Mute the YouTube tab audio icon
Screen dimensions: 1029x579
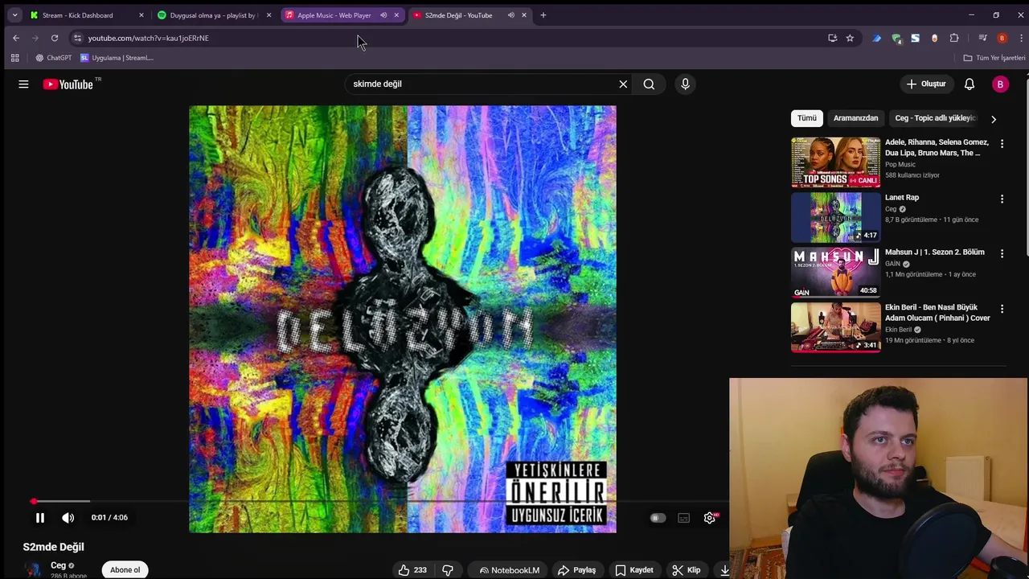tap(510, 15)
